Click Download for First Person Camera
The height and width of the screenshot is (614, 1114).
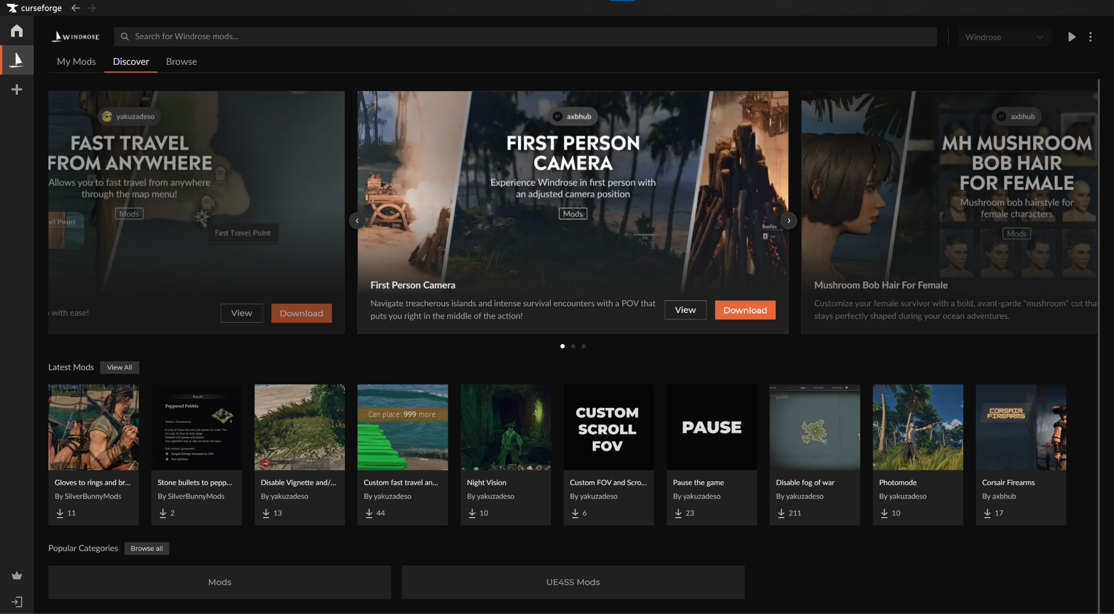[745, 310]
